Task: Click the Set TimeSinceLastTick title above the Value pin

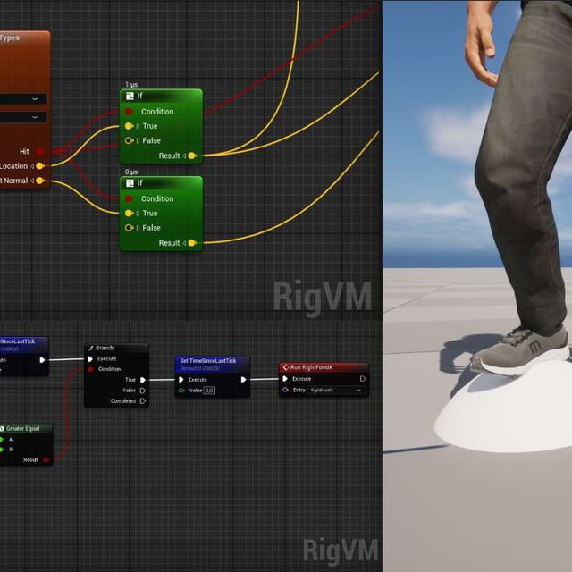Action: coord(208,361)
